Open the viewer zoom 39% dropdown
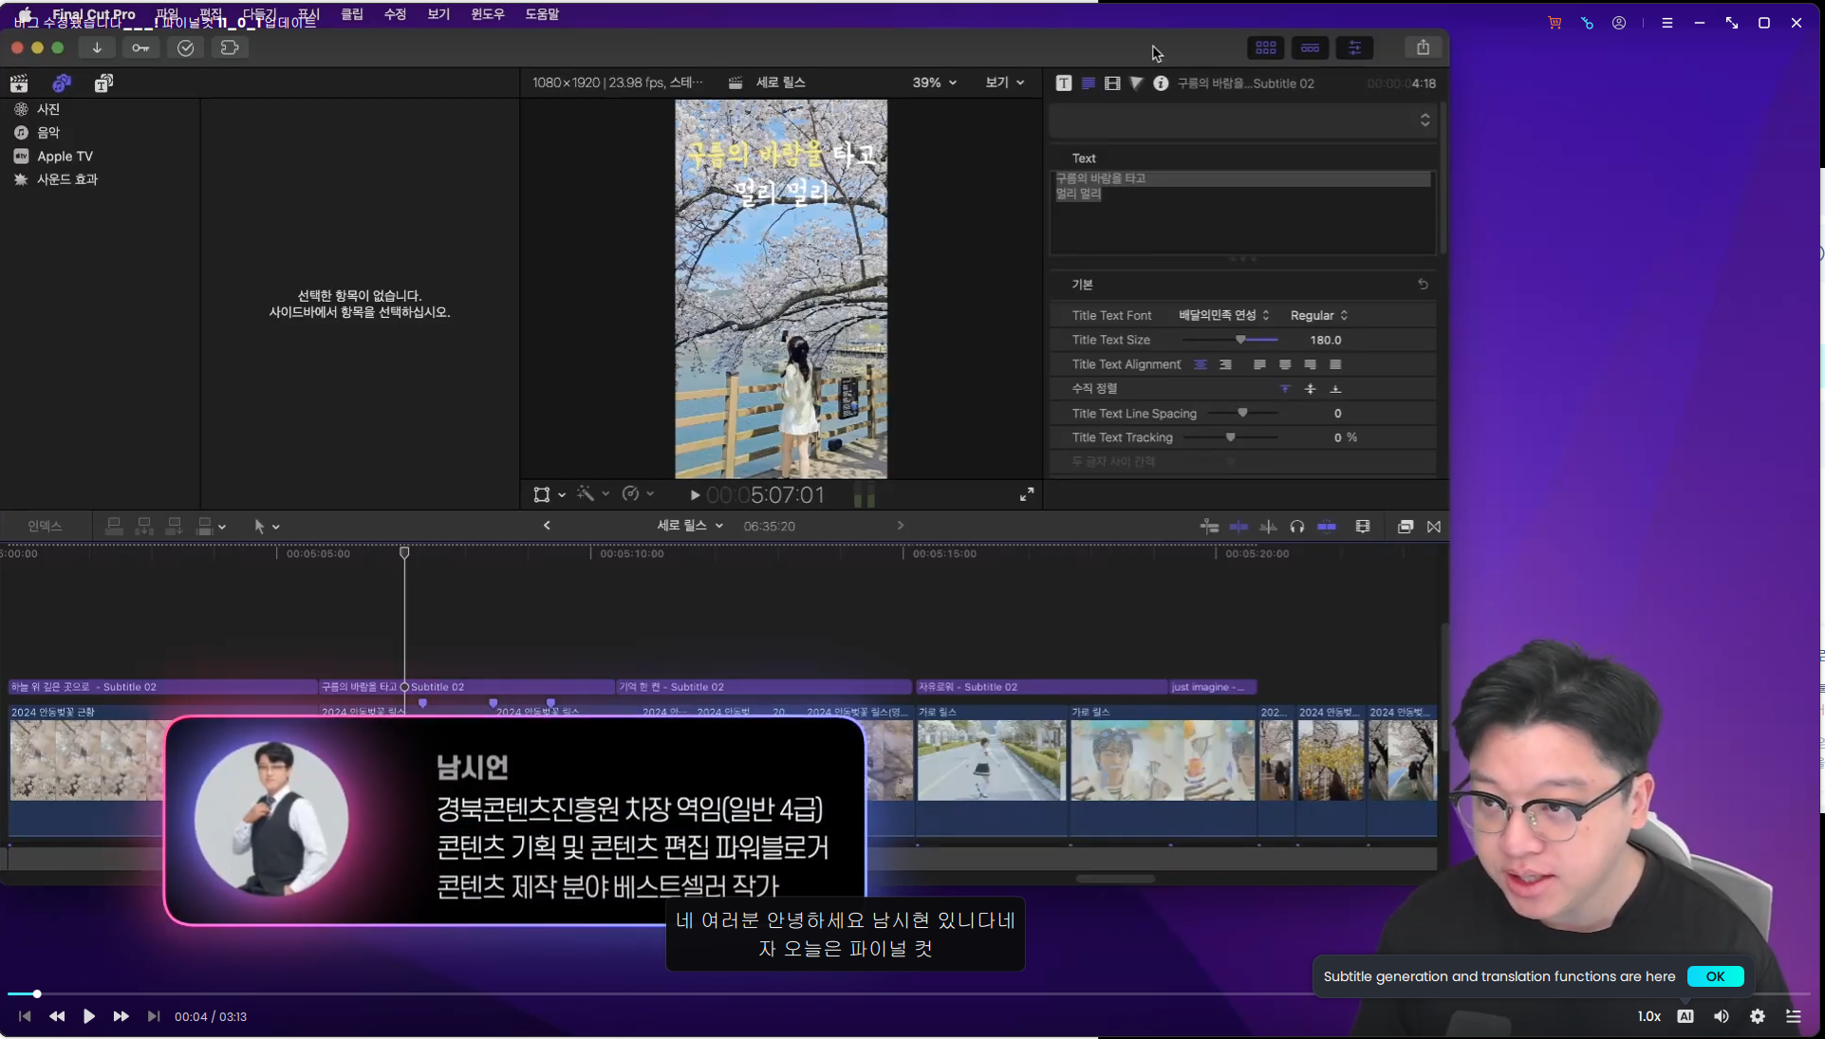The width and height of the screenshot is (1825, 1039). coord(934,83)
